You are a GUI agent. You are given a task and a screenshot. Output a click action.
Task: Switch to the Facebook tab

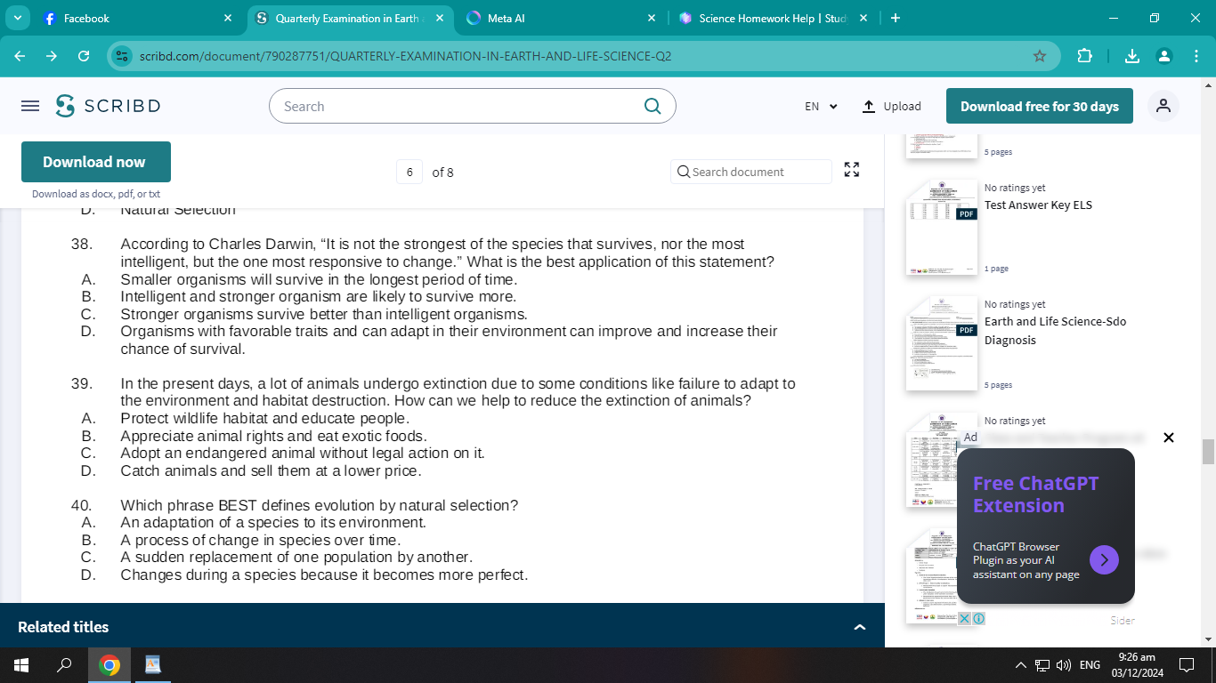[x=138, y=18]
